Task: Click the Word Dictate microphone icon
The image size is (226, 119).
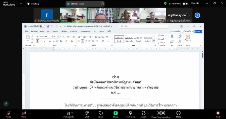Action: (x=172, y=38)
